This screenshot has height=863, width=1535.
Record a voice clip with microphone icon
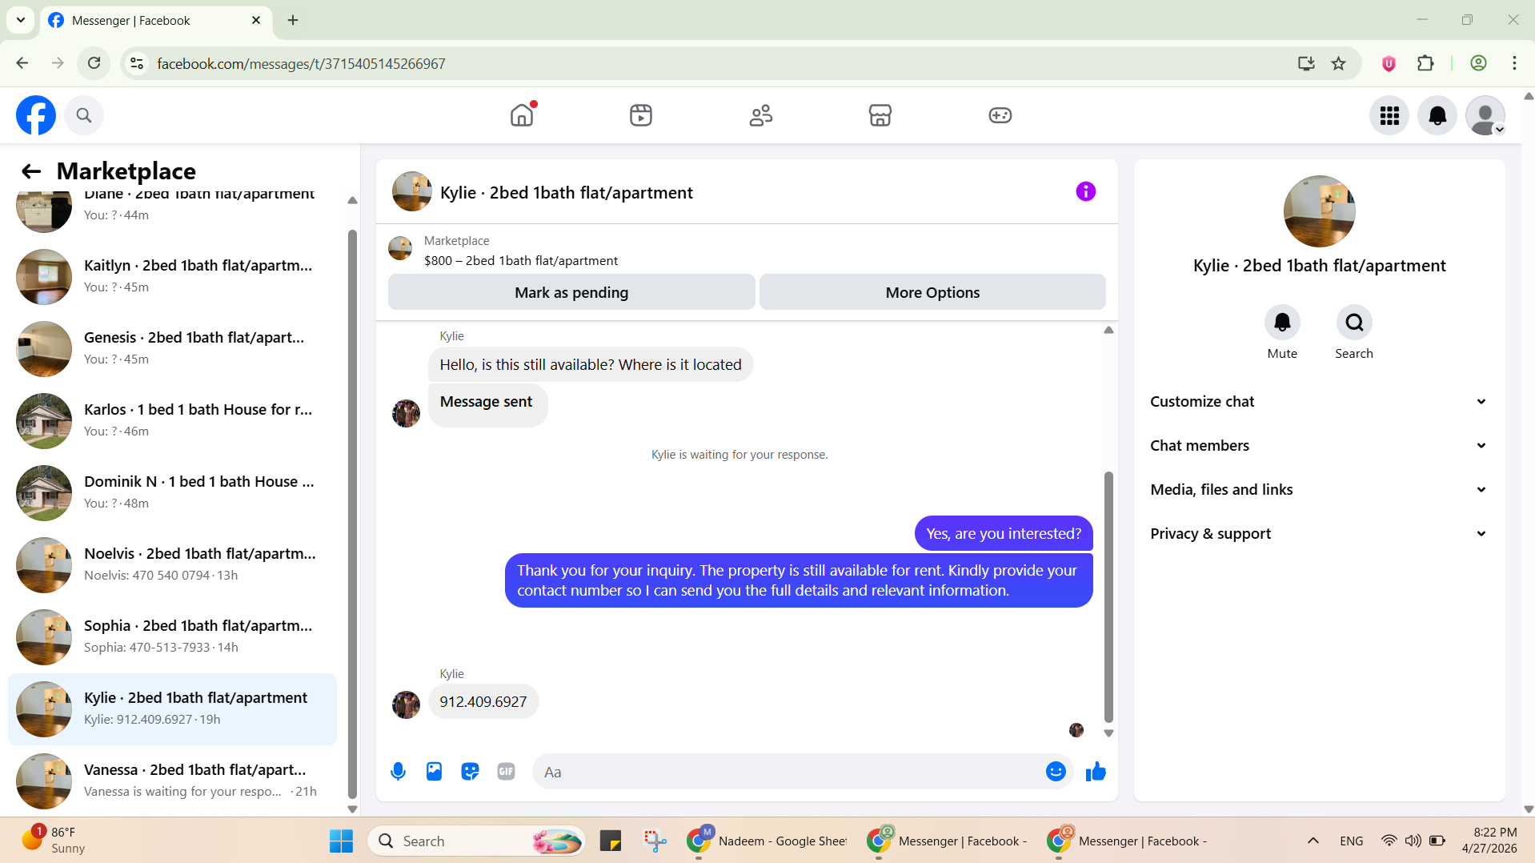click(398, 772)
